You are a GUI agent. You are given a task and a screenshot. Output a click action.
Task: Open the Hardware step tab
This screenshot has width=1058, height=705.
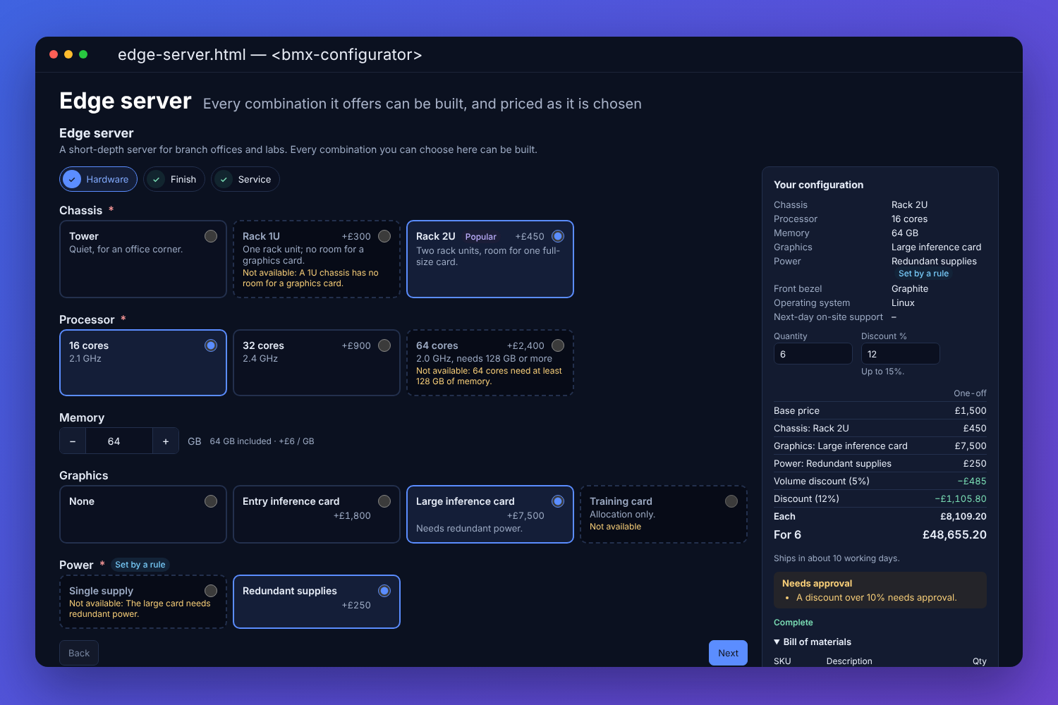pos(98,179)
